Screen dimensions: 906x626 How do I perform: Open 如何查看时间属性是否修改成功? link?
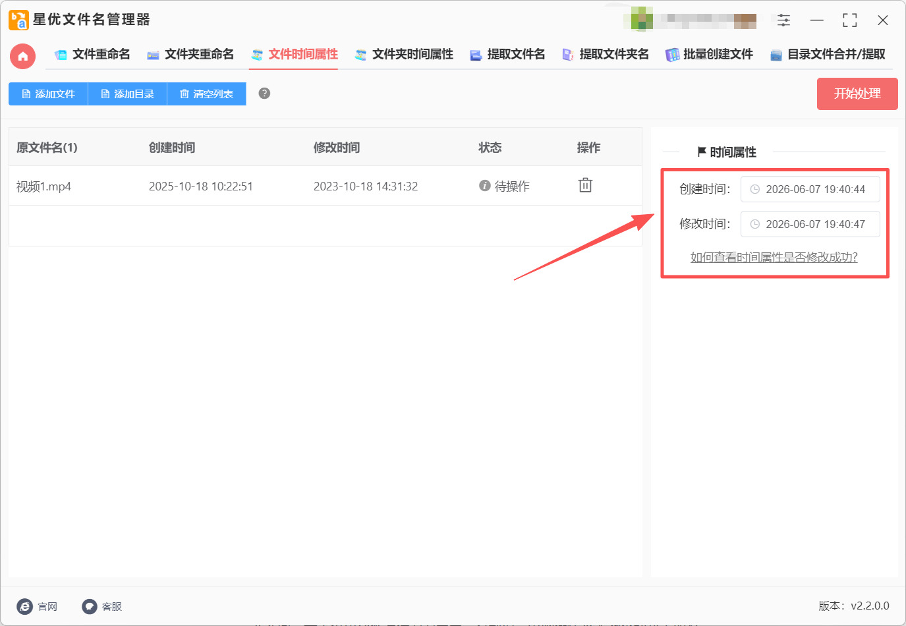774,257
